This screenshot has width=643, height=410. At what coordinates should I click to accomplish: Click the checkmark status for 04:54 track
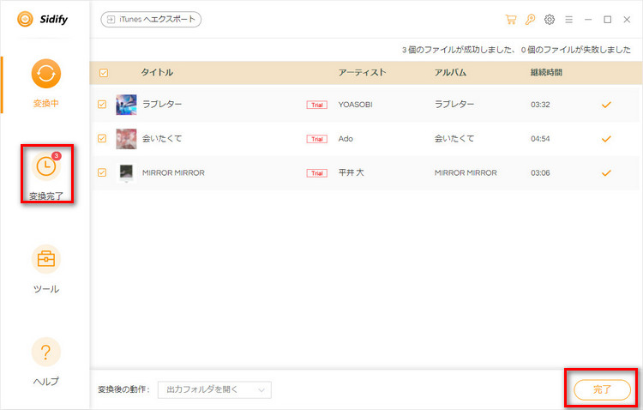pyautogui.click(x=606, y=139)
